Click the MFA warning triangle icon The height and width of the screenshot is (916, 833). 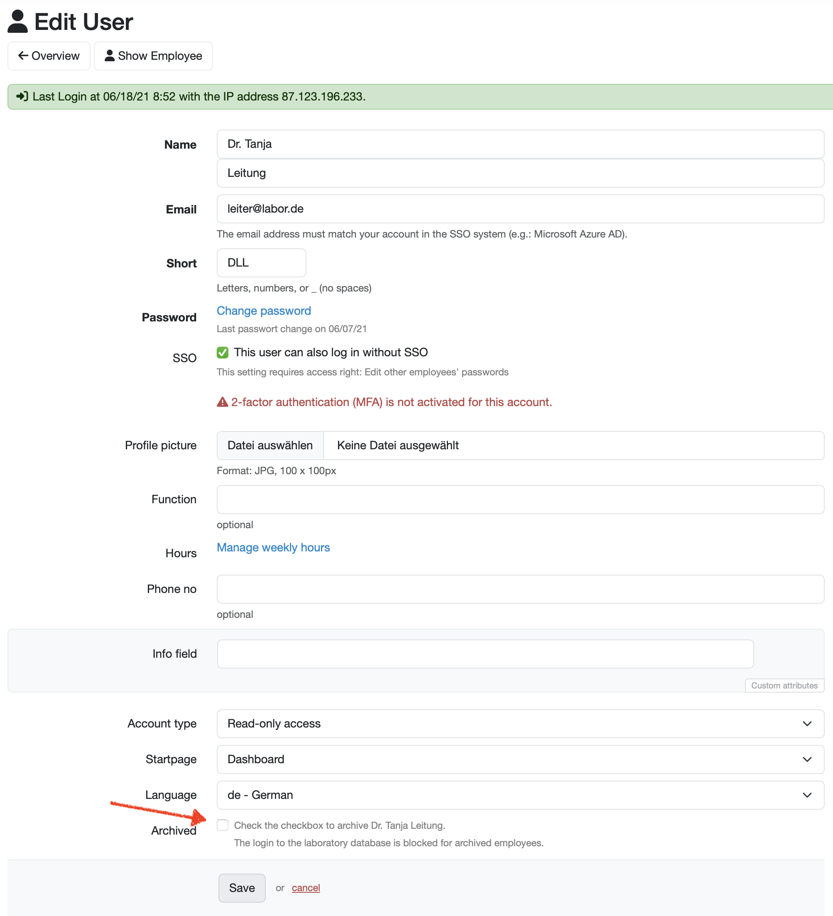pos(222,402)
